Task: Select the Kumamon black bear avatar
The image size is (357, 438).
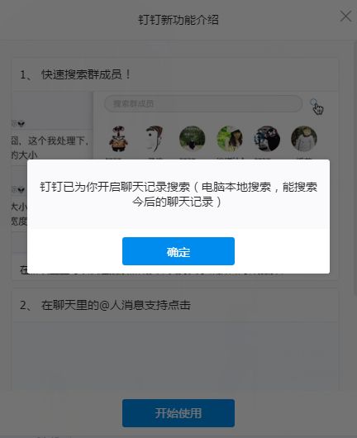Action: tap(267, 139)
